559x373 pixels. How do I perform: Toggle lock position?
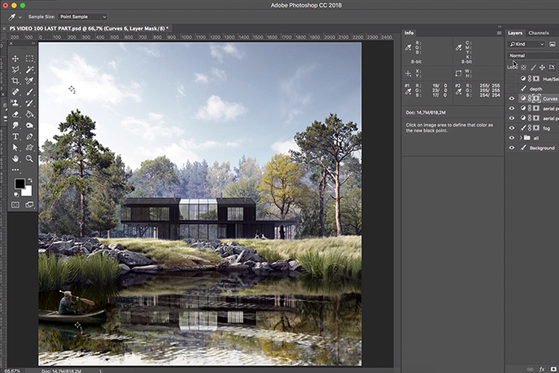pyautogui.click(x=542, y=67)
